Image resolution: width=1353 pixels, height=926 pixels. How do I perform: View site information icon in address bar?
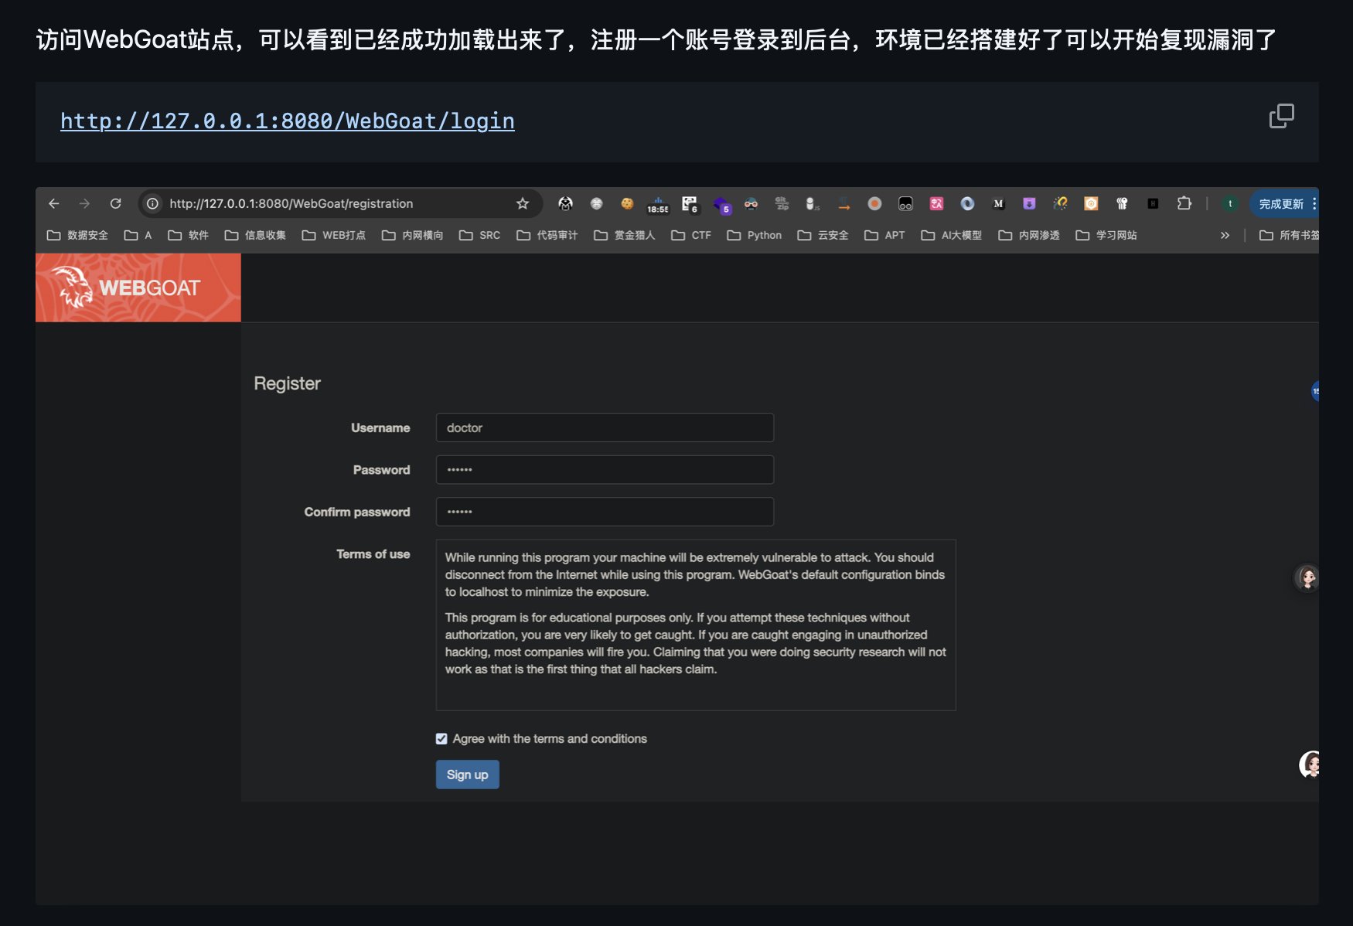[153, 203]
